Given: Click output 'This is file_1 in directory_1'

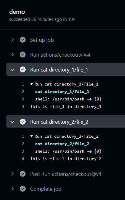Looking at the screenshot, I should pyautogui.click(x=66, y=106).
